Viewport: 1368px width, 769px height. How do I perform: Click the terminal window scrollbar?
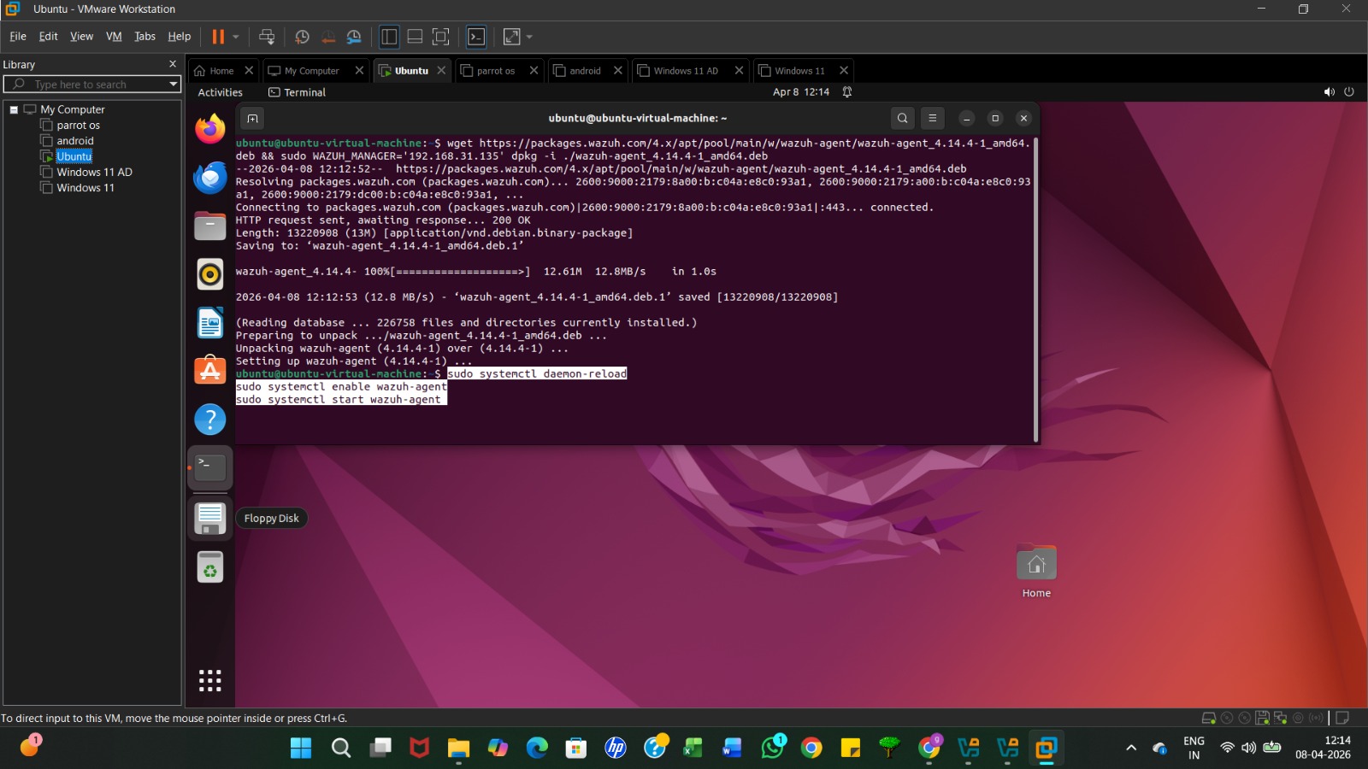click(x=1036, y=289)
